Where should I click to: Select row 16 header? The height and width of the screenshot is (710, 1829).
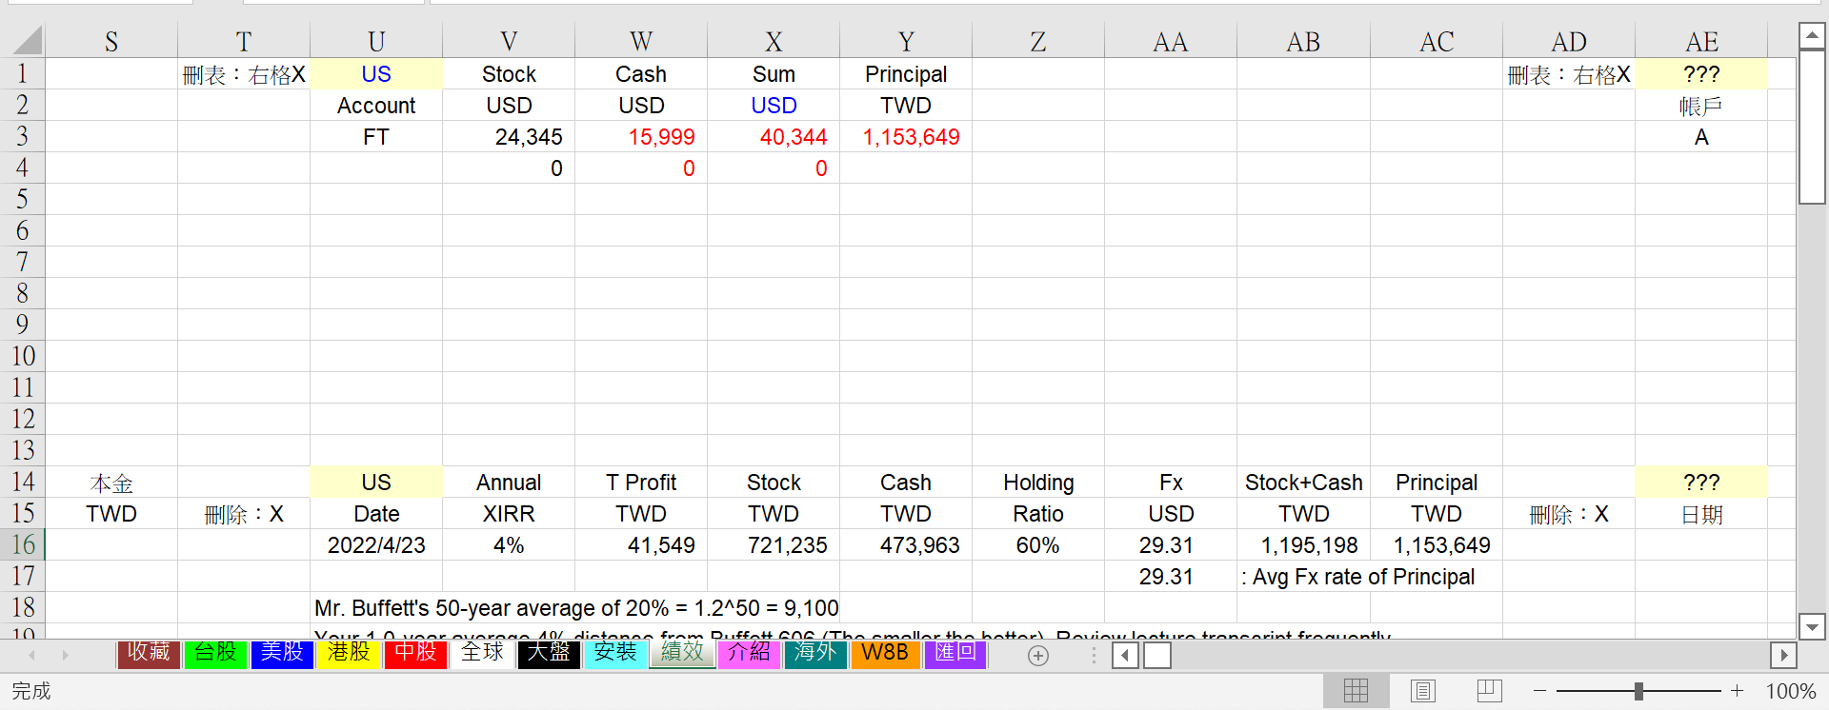coord(23,544)
